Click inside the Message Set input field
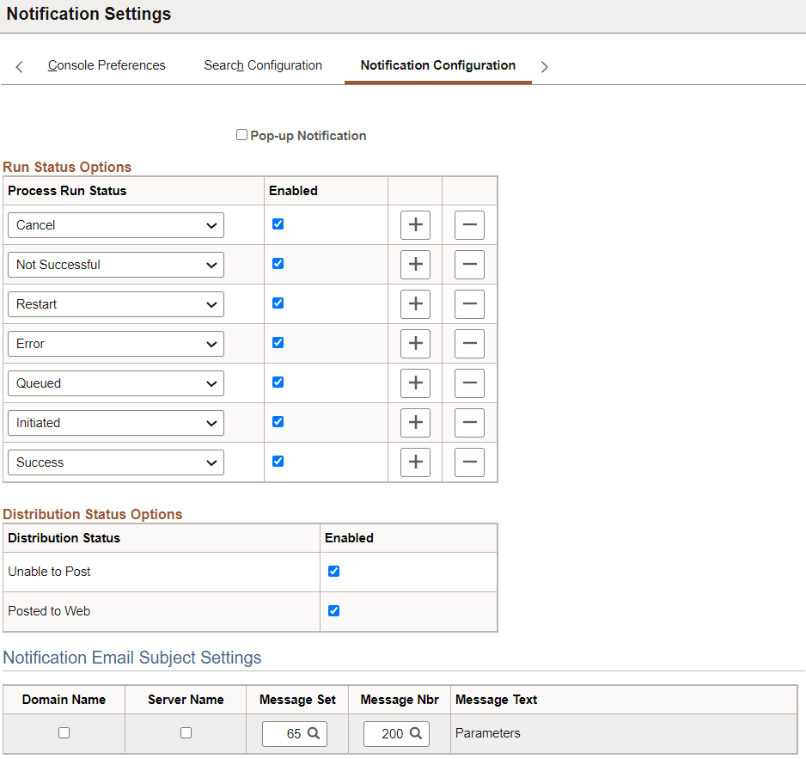This screenshot has width=806, height=759. pyautogui.click(x=290, y=733)
